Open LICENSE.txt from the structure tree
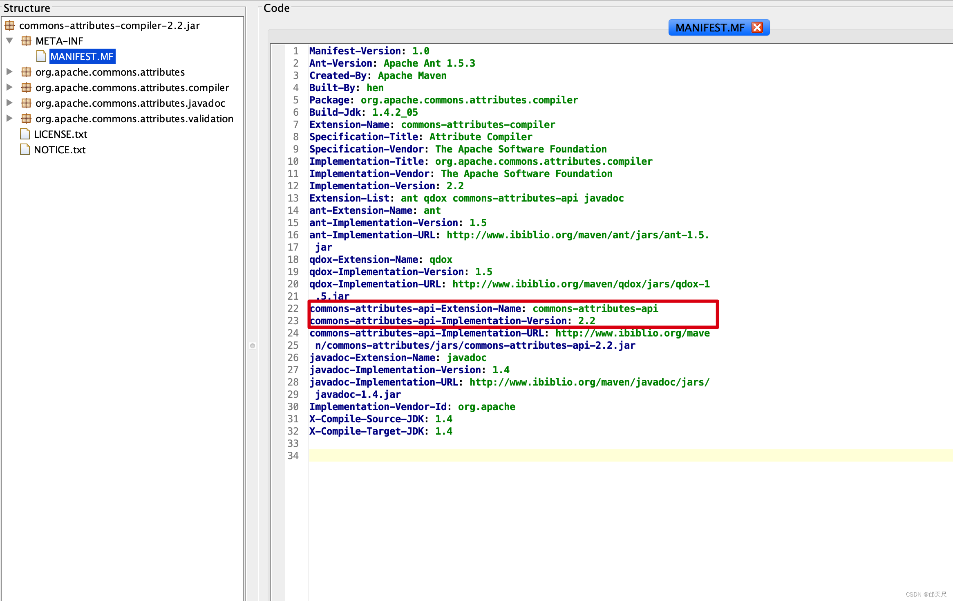This screenshot has height=601, width=953. [x=60, y=134]
